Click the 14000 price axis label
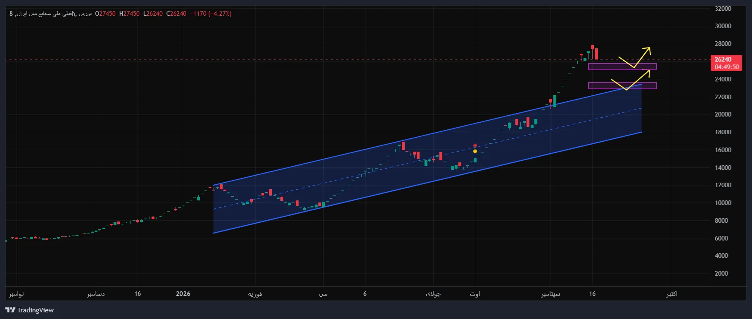752x319 pixels. (723, 167)
